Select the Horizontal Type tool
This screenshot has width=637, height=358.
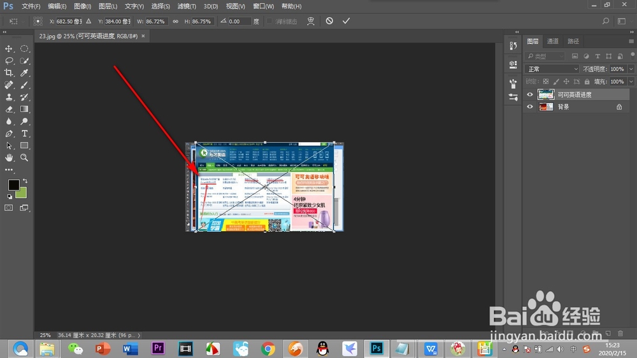coord(24,134)
